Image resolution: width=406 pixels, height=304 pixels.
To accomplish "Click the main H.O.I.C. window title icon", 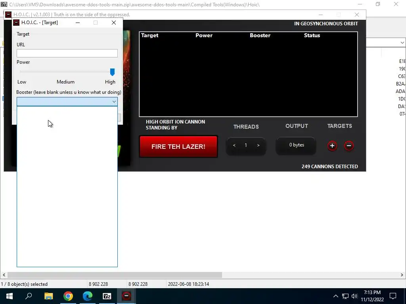I will 8,15.
